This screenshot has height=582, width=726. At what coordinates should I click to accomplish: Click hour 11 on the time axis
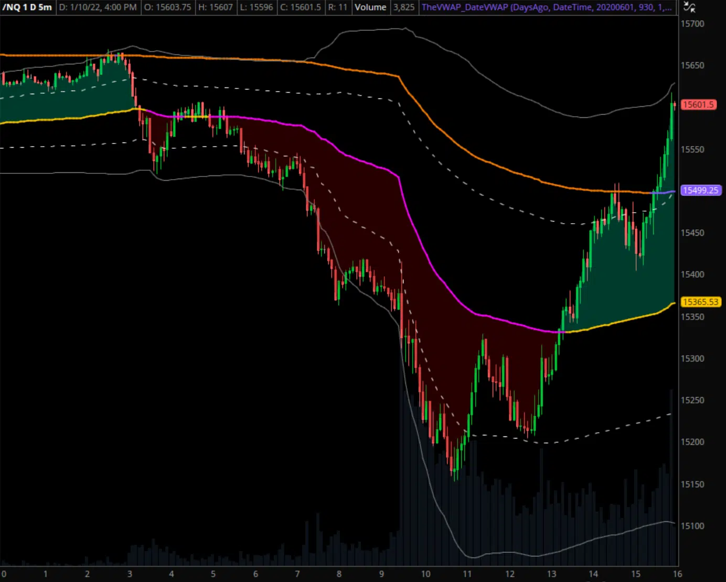click(x=467, y=574)
